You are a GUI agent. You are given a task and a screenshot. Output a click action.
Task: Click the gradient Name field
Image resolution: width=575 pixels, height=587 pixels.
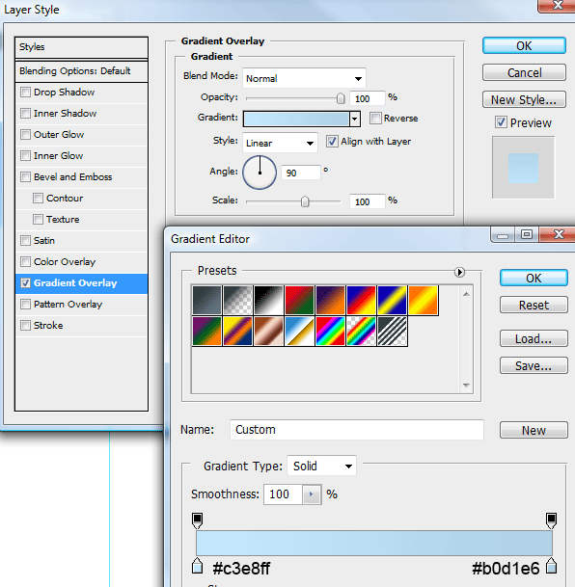pyautogui.click(x=357, y=430)
